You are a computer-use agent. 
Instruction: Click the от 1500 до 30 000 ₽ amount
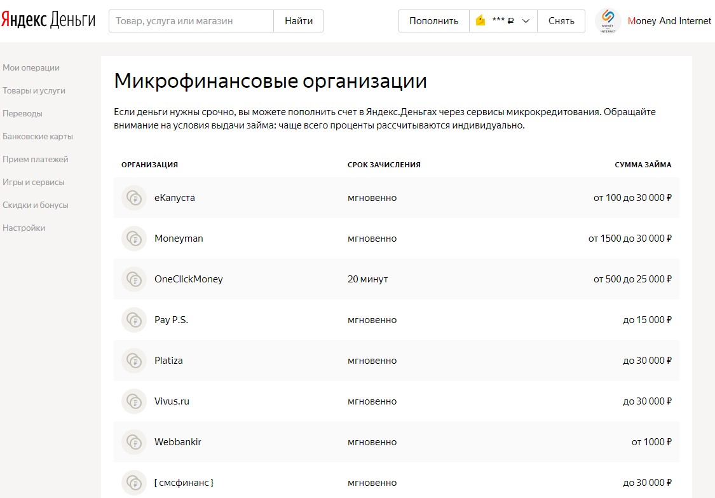tap(630, 239)
